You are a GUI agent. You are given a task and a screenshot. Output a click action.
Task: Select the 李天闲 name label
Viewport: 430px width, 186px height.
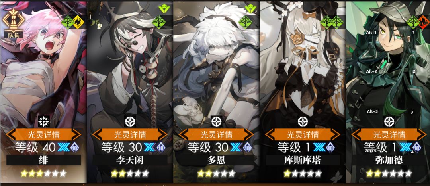pyautogui.click(x=130, y=160)
